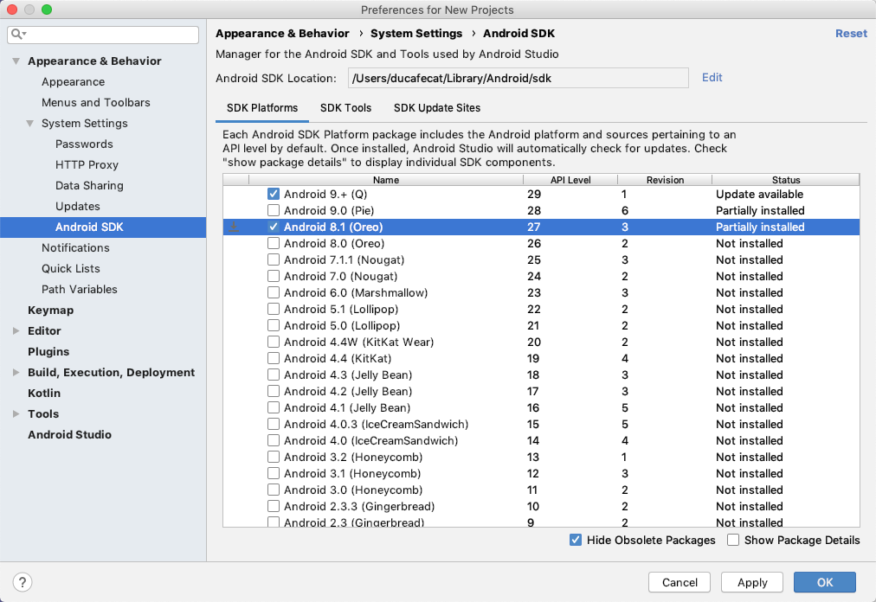Select the Android 4.1 (Jelly Bean) row name
The height and width of the screenshot is (602, 876).
tap(347, 408)
